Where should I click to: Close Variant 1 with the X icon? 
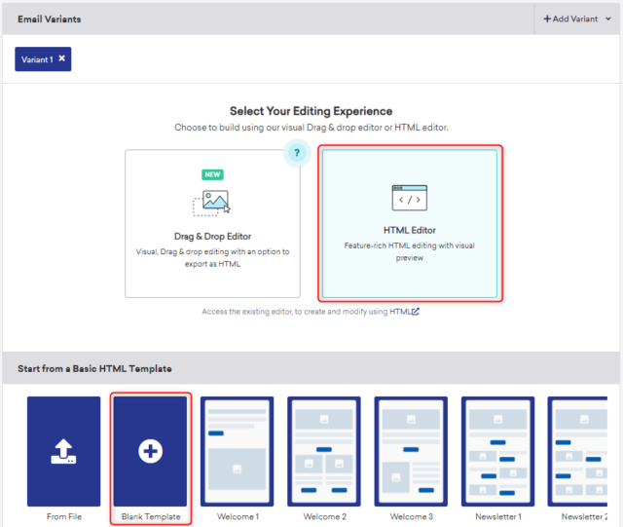click(62, 59)
